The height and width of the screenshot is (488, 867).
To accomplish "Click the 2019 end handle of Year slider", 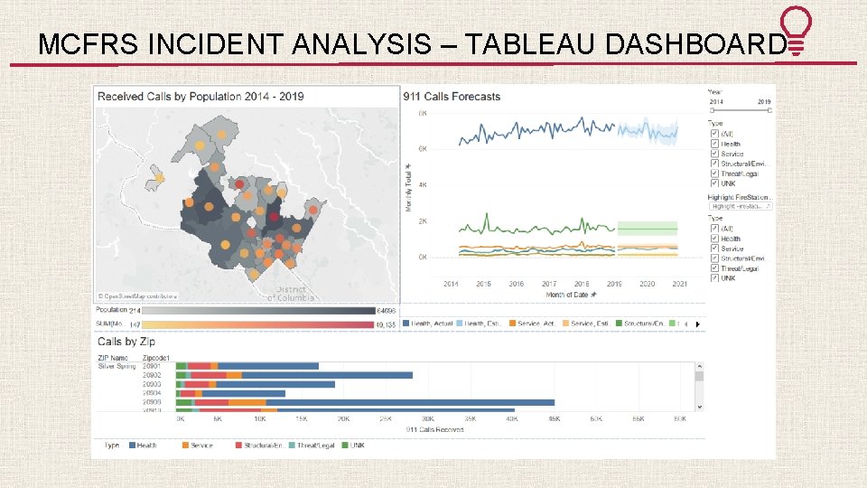I will (x=769, y=110).
